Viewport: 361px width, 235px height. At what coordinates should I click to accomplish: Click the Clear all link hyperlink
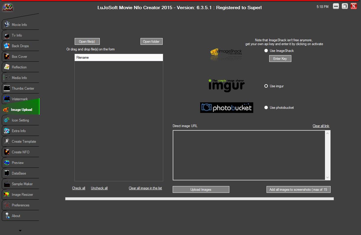(321, 126)
